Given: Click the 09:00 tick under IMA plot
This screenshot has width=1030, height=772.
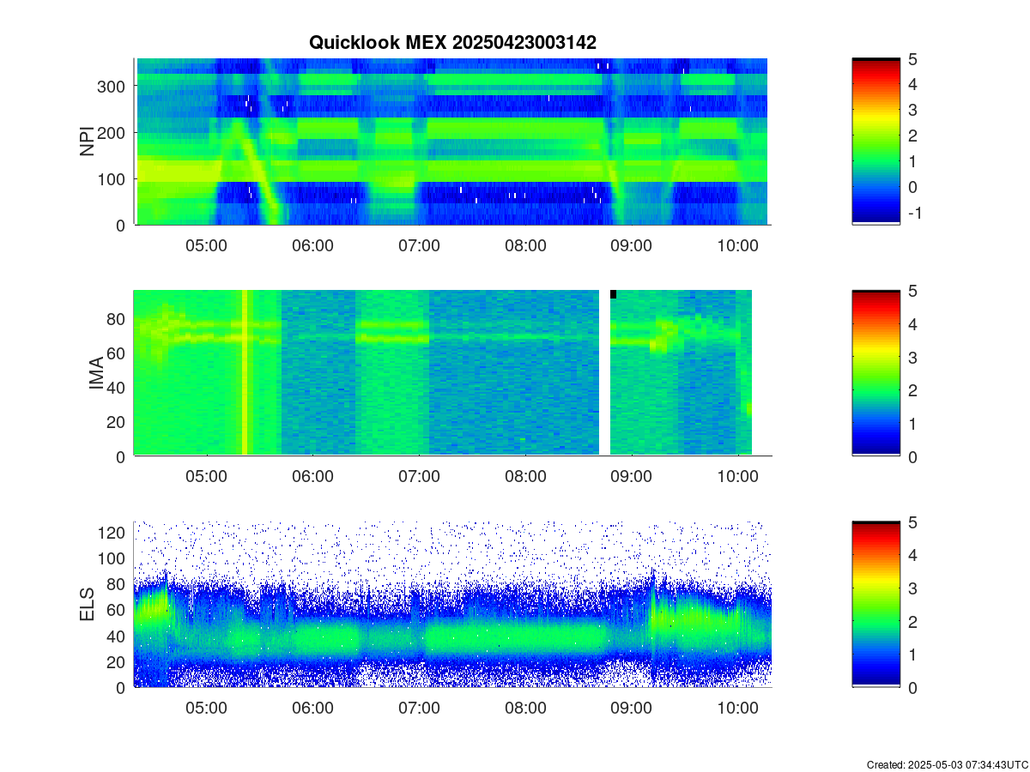Looking at the screenshot, I should click(631, 476).
